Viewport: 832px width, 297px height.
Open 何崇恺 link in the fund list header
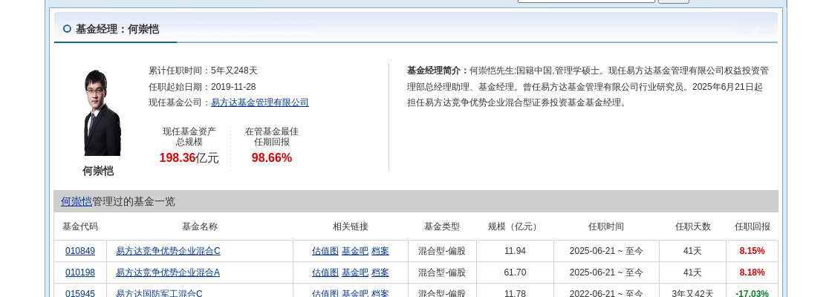(x=77, y=201)
